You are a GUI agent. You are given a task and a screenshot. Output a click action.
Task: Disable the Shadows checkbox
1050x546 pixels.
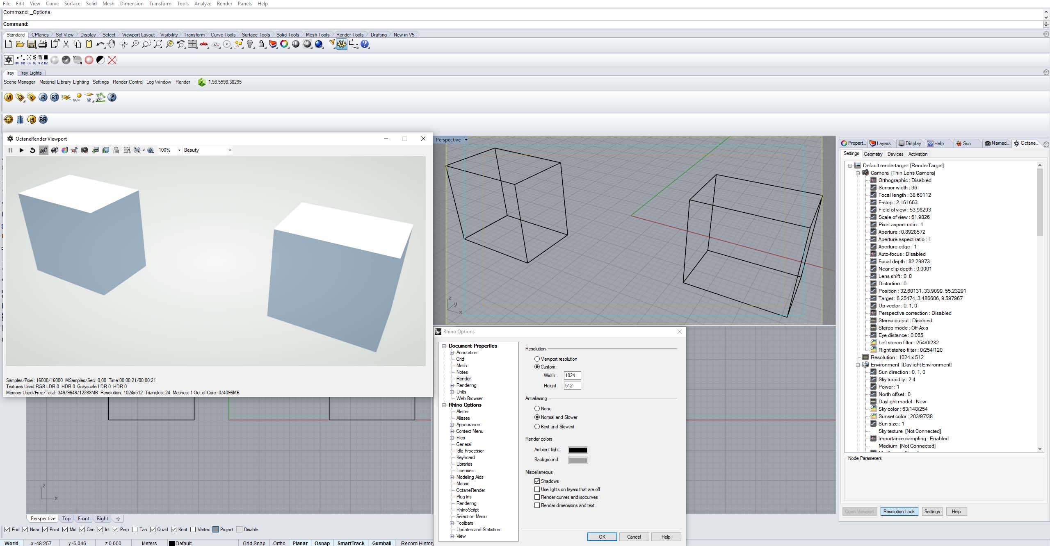tap(537, 481)
